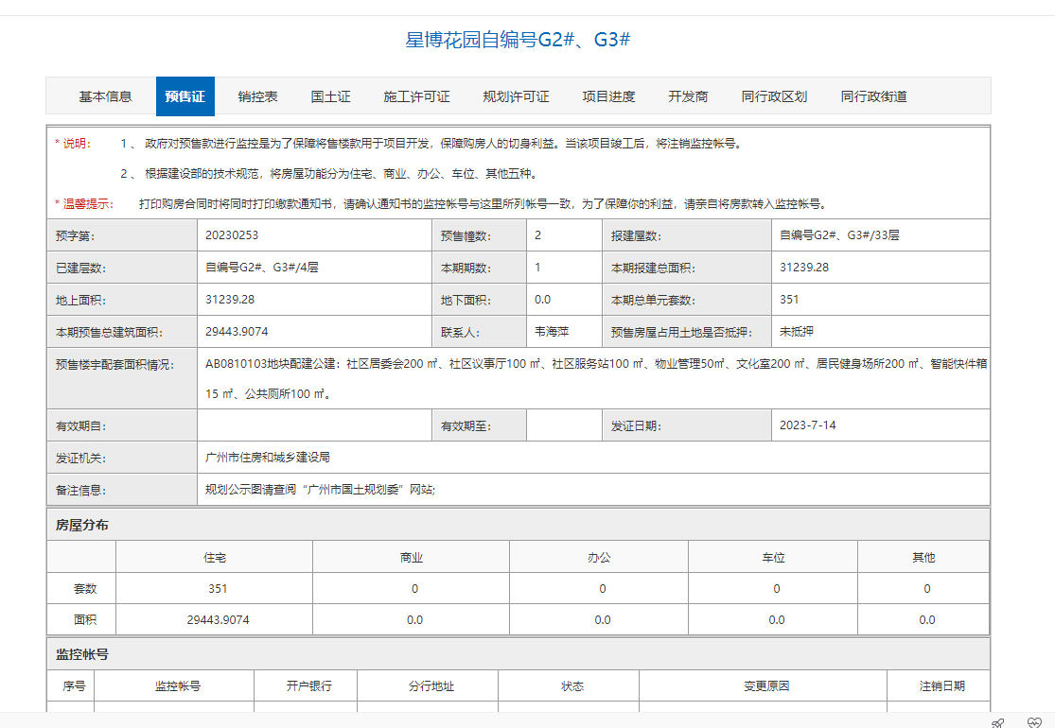Image resolution: width=1055 pixels, height=728 pixels.
Task: Click the 住宅 面积 value 29443.9074
Action: [218, 620]
